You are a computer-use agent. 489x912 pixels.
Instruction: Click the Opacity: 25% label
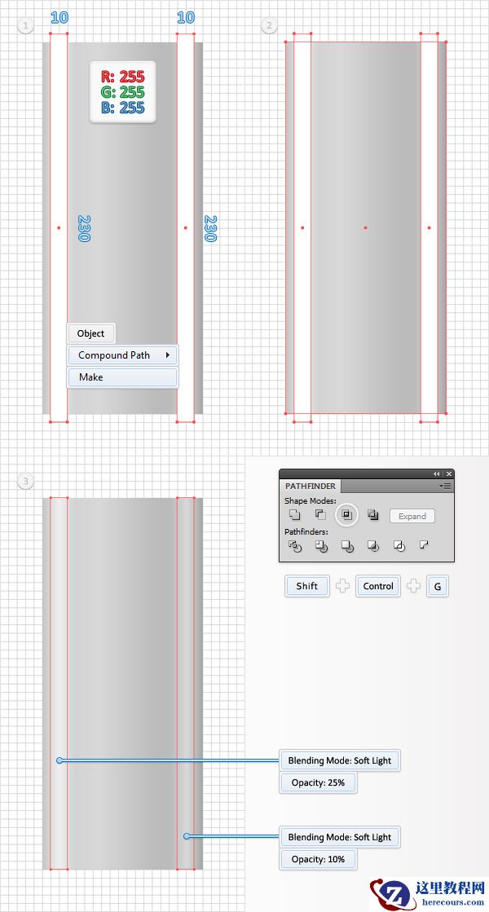[318, 782]
